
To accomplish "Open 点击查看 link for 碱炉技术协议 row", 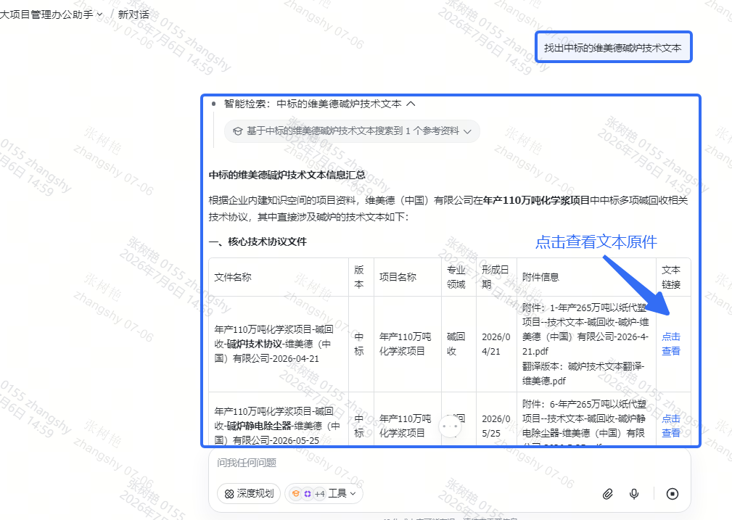I will tap(671, 344).
